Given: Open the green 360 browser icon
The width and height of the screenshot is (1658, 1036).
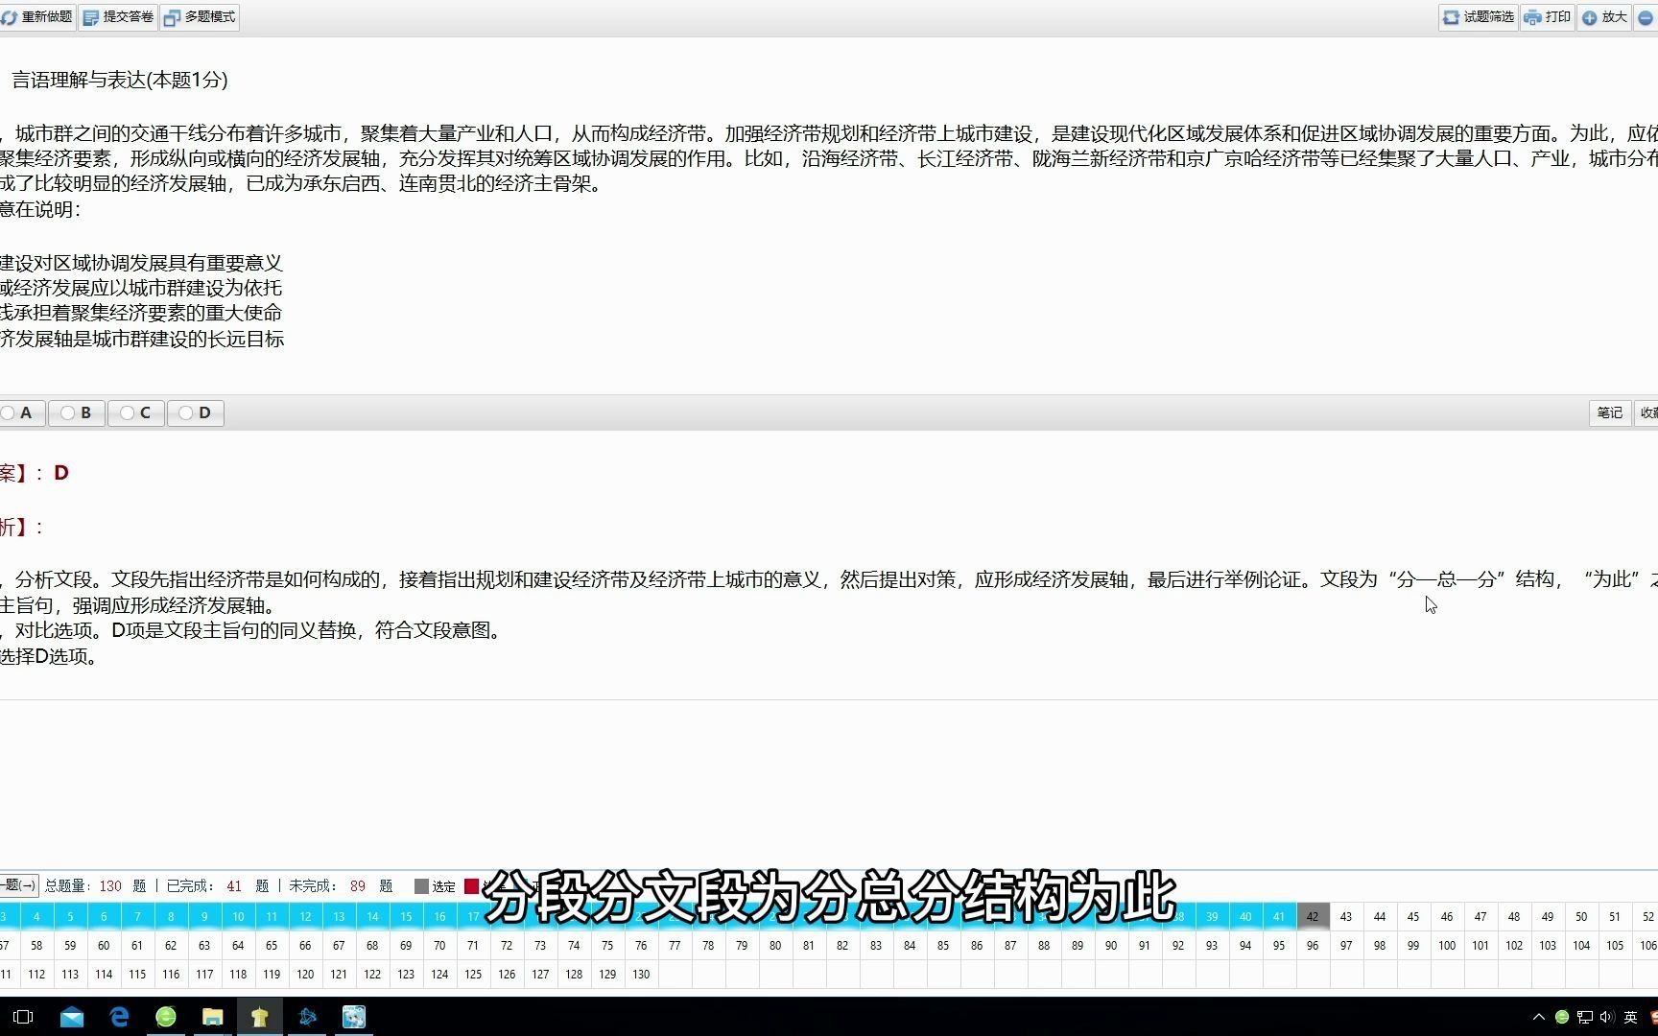Looking at the screenshot, I should [166, 1017].
